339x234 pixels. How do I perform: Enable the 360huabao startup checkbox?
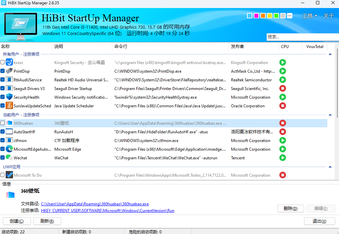coord(3,123)
